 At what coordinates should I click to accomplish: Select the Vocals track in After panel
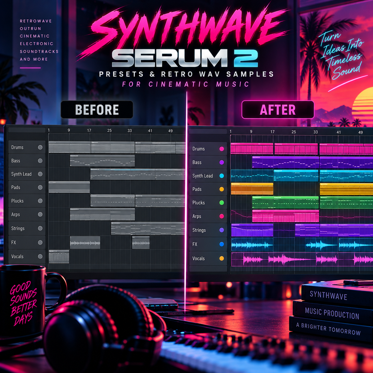pyautogui.click(x=208, y=258)
